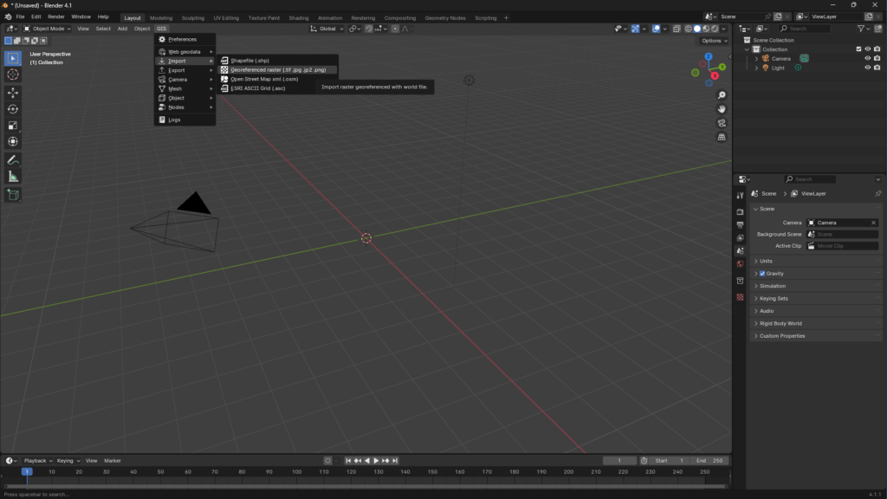Switch to the Sculpting workspace tab

click(x=192, y=17)
